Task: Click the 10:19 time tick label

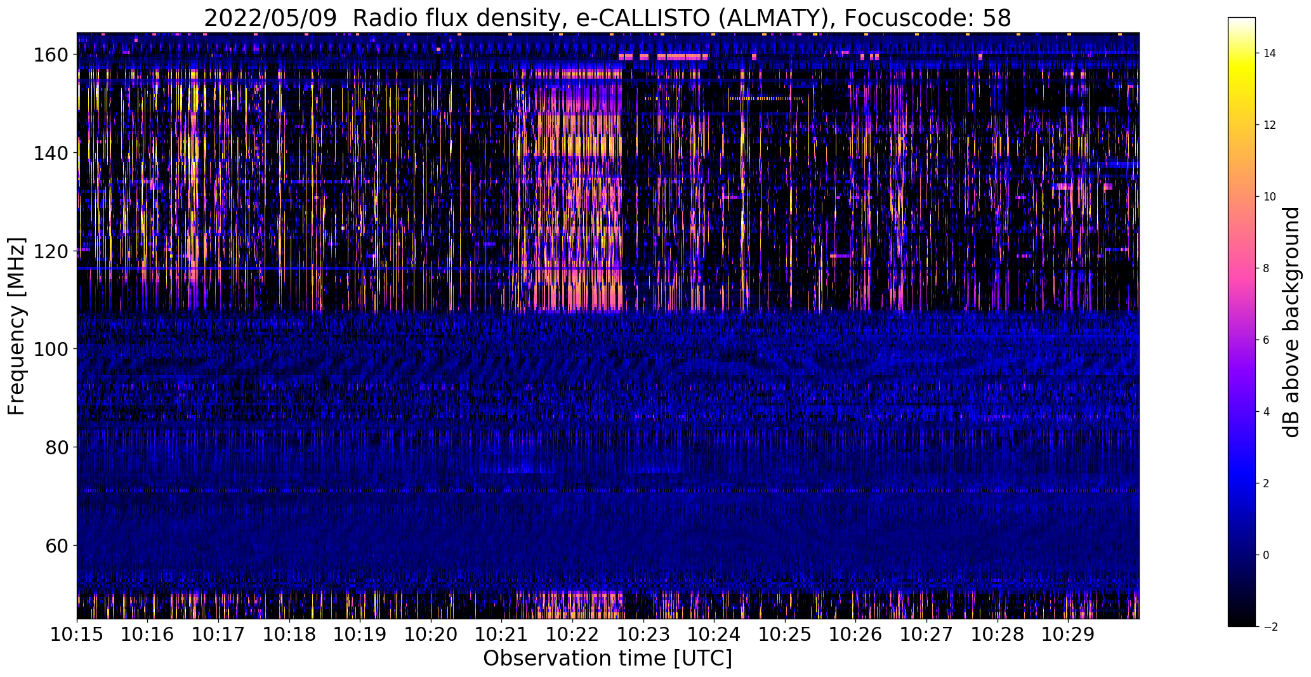Action: pyautogui.click(x=360, y=634)
